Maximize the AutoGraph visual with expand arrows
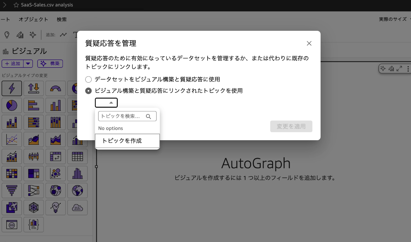Viewport: 411px width, 242px height. pyautogui.click(x=399, y=69)
